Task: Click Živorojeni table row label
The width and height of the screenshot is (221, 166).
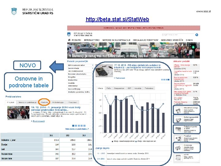Action: pyautogui.click(x=4, y=145)
